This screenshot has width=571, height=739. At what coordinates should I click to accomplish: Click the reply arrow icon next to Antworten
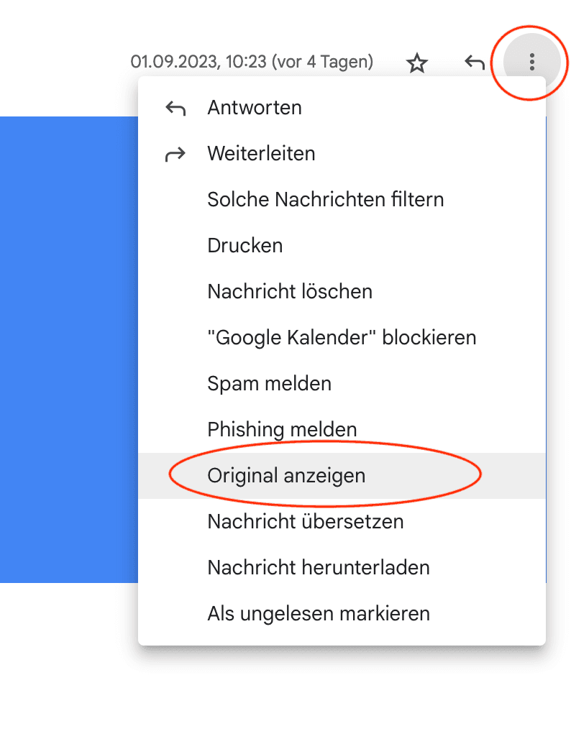pyautogui.click(x=175, y=109)
